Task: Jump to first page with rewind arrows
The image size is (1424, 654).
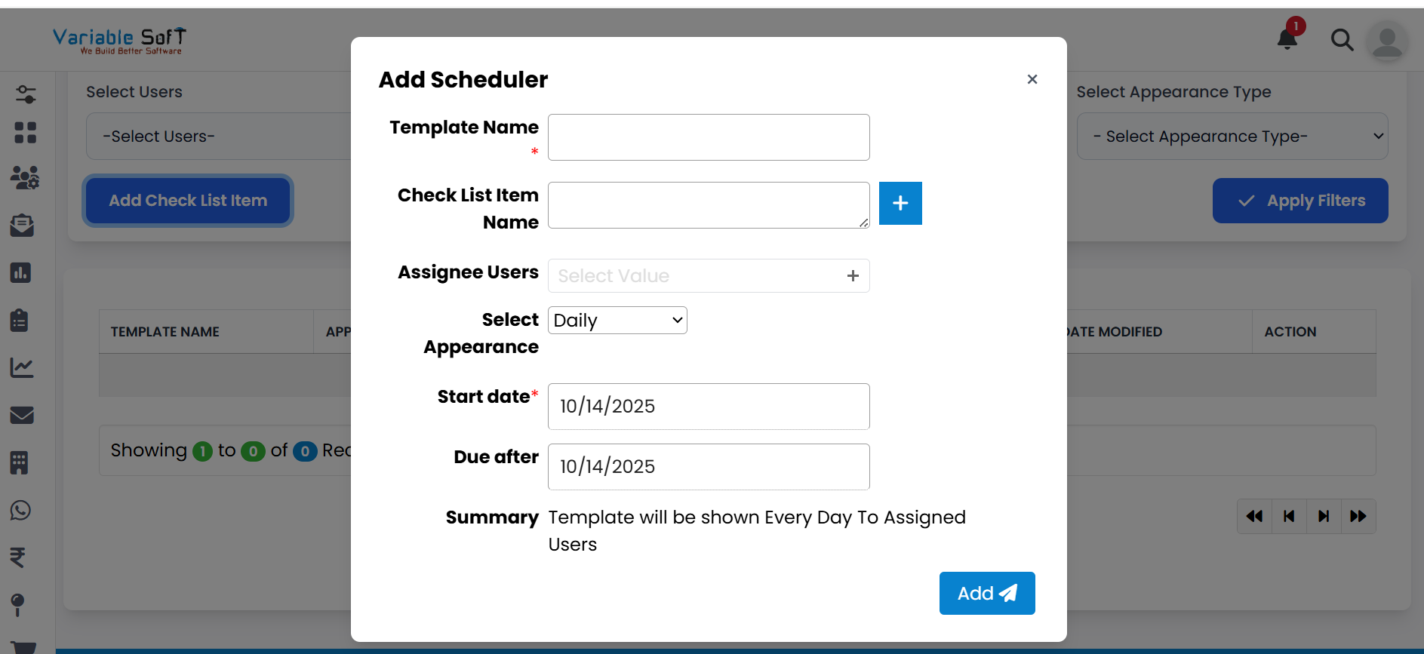Action: (1254, 516)
